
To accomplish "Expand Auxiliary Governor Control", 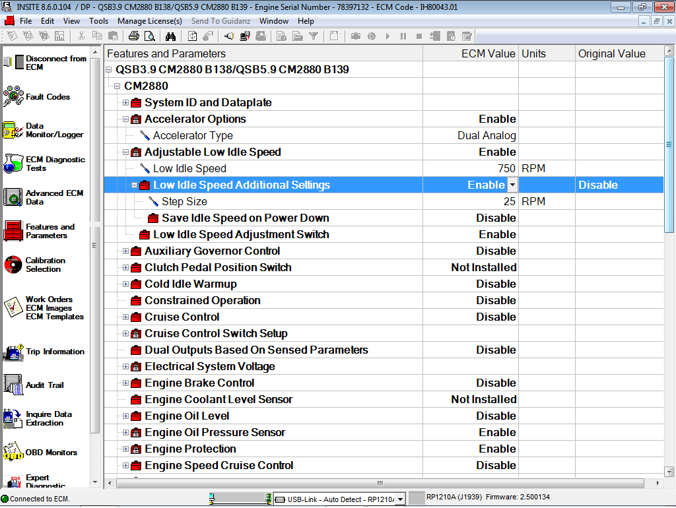I will point(125,251).
